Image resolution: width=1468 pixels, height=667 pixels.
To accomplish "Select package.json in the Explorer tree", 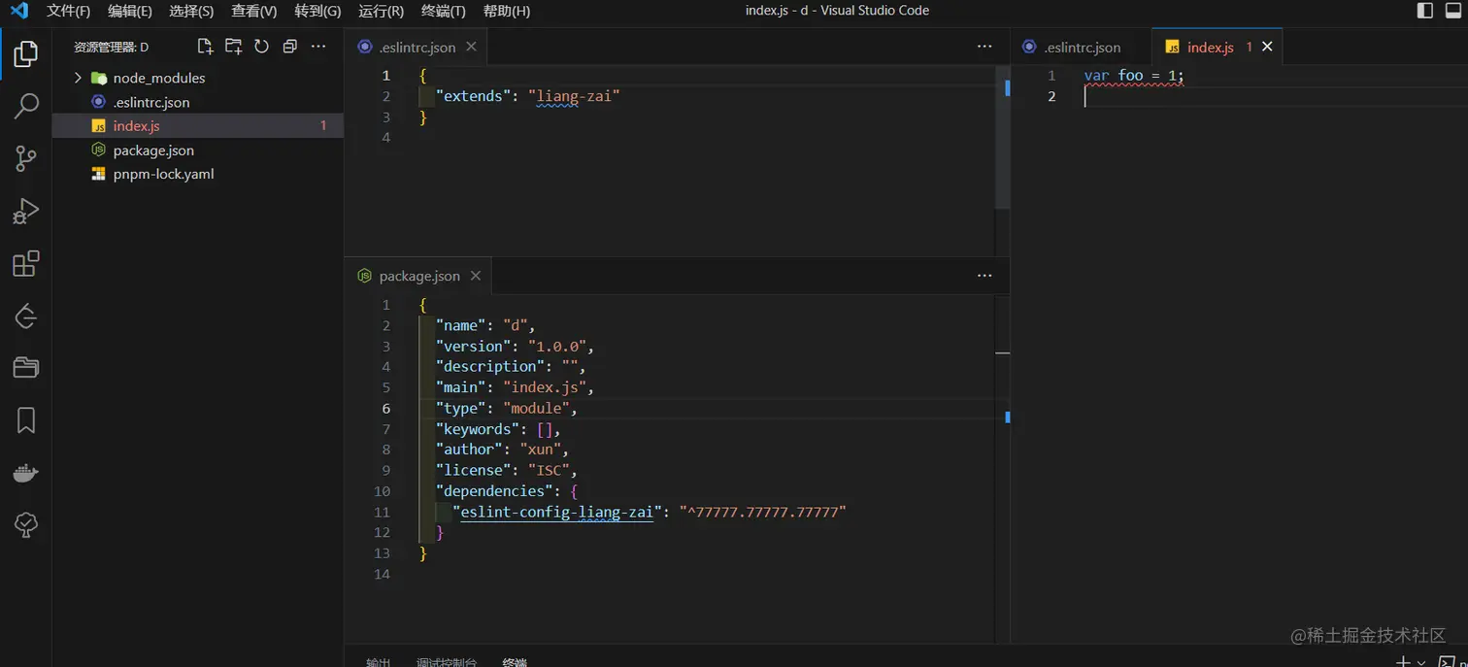I will [x=198, y=150].
